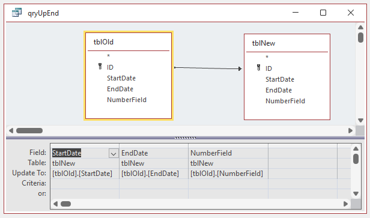Click the table pane horizontal scroll thumb
This screenshot has height=218, width=370.
29,130
